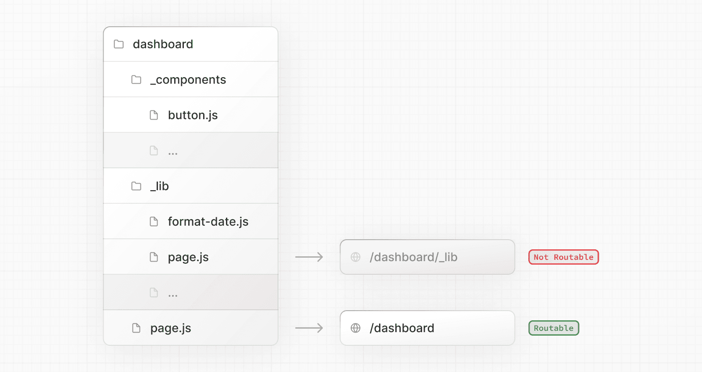The image size is (702, 372).
Task: Click globe icon beside /dashboard/_lib
Action: (356, 257)
